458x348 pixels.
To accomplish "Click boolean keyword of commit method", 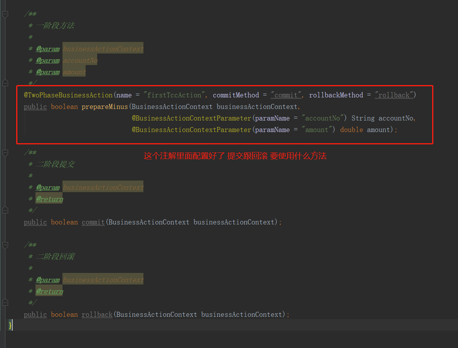I will 64,222.
